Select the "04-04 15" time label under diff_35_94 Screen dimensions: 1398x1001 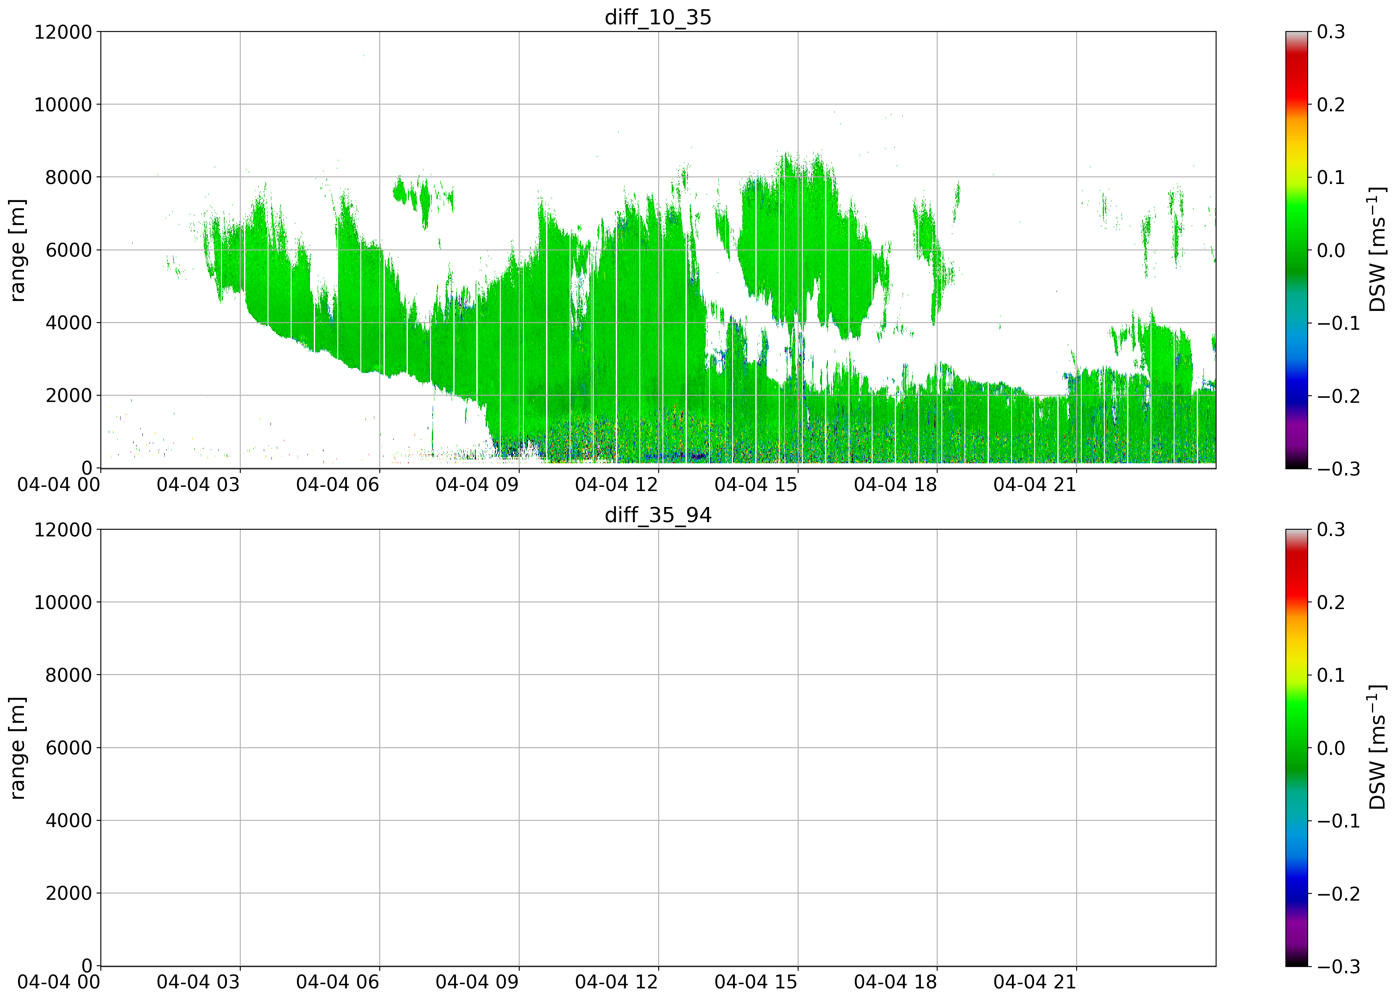click(x=756, y=983)
